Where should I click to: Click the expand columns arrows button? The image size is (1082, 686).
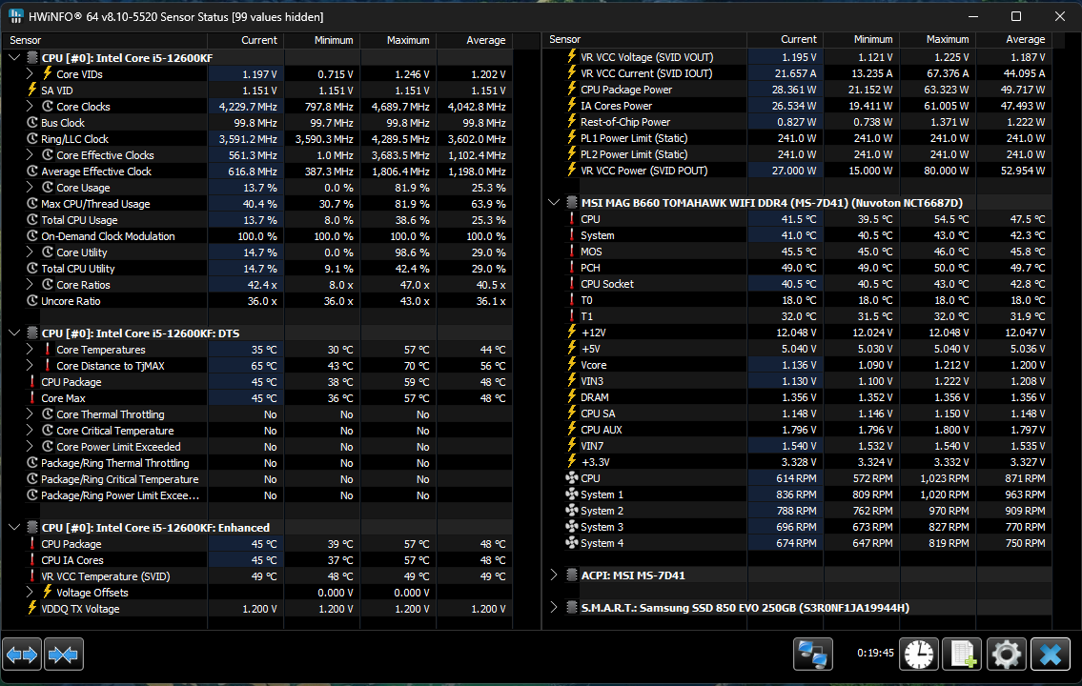22,655
